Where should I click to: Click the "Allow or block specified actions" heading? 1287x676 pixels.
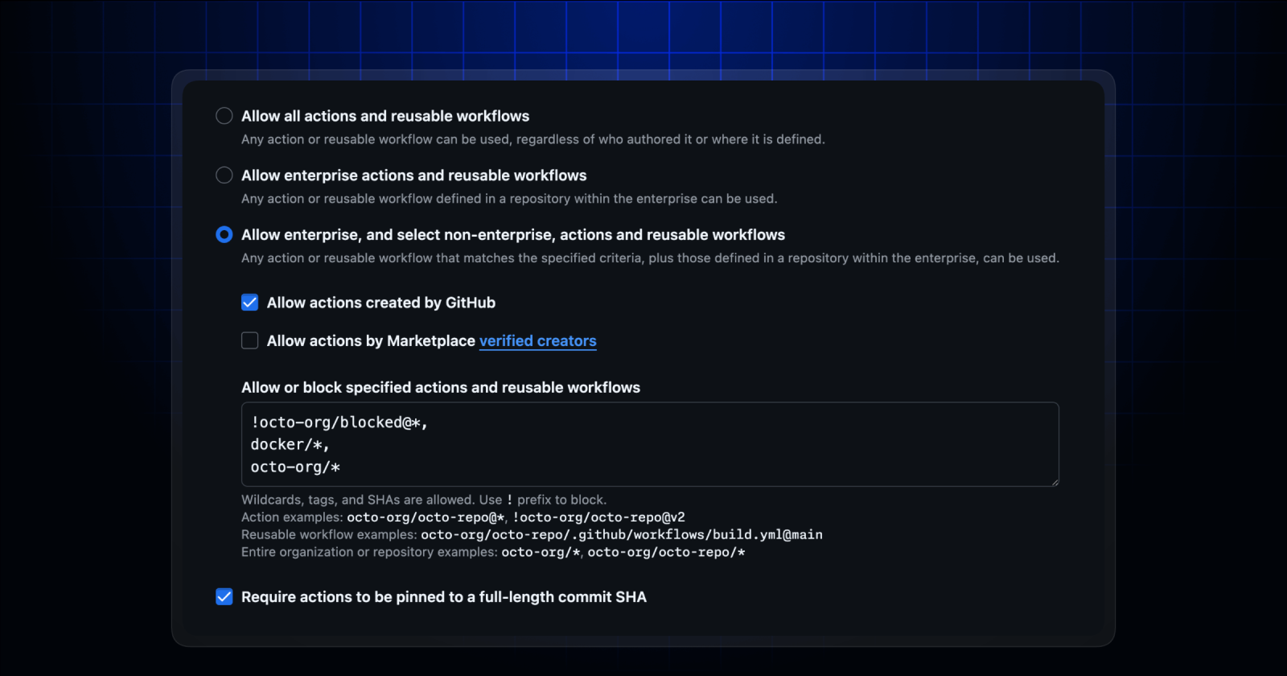(441, 387)
